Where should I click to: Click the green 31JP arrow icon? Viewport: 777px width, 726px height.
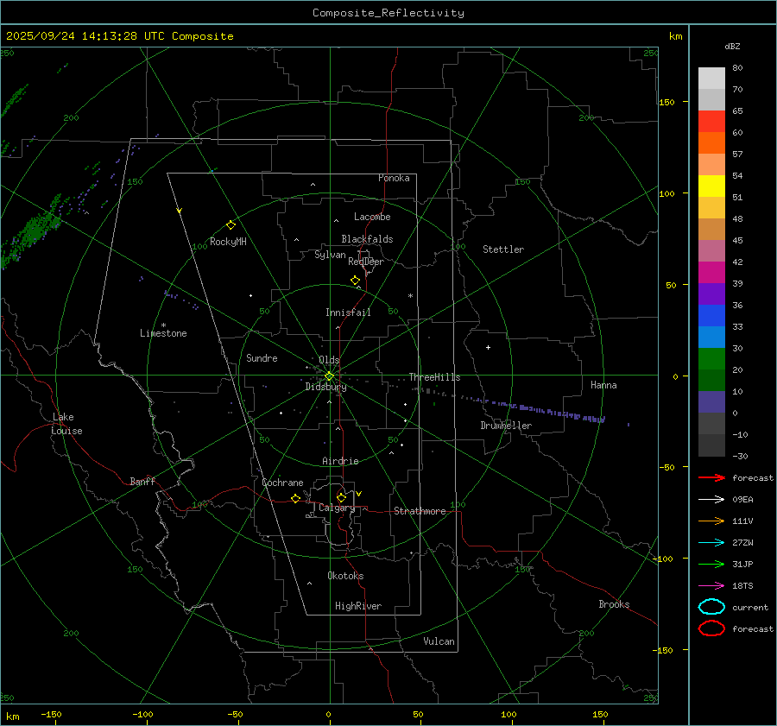pyautogui.click(x=711, y=564)
